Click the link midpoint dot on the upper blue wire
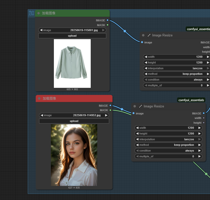The height and width of the screenshot is (200, 210). pyautogui.click(x=125, y=31)
